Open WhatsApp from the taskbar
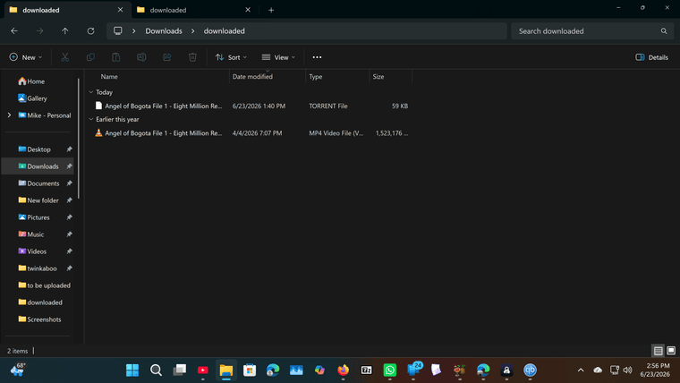 tap(390, 370)
